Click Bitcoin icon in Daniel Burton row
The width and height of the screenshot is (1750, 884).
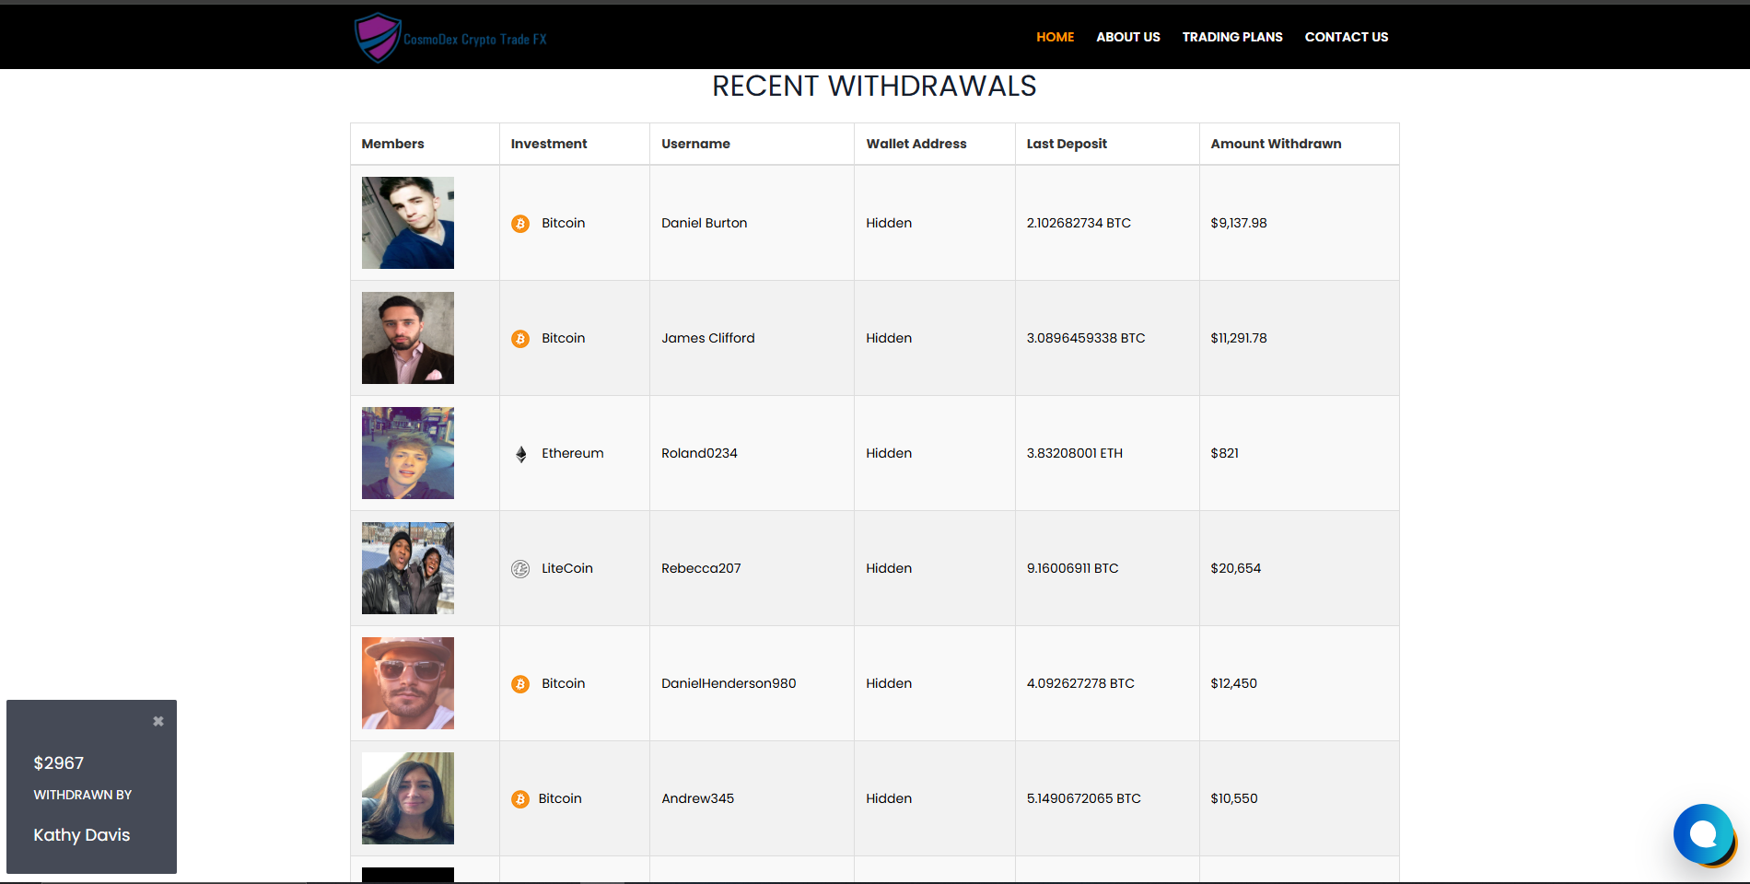[x=520, y=224]
